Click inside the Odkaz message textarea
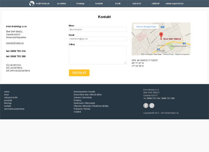209x152 pixels. [x=98, y=55]
